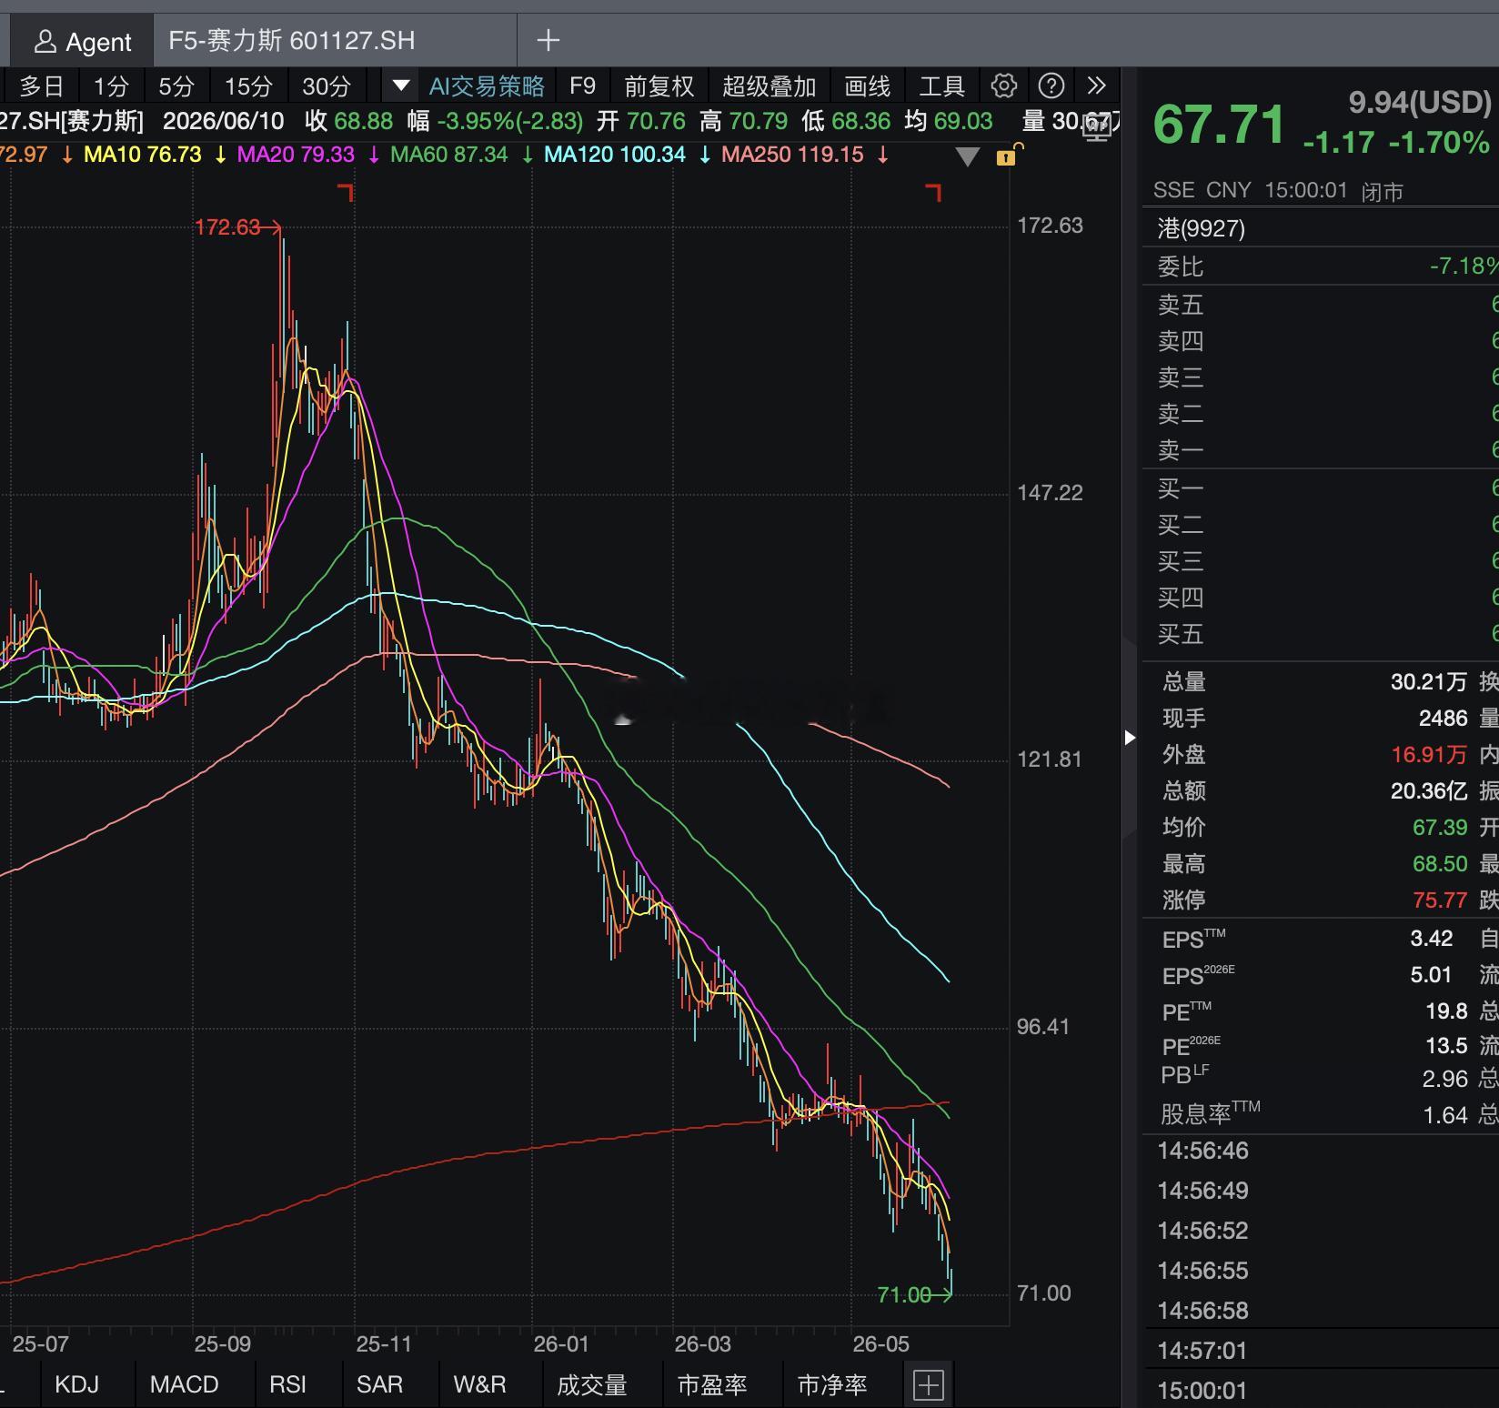This screenshot has height=1408, width=1499.
Task: Open the F9 deep data view
Action: click(582, 86)
